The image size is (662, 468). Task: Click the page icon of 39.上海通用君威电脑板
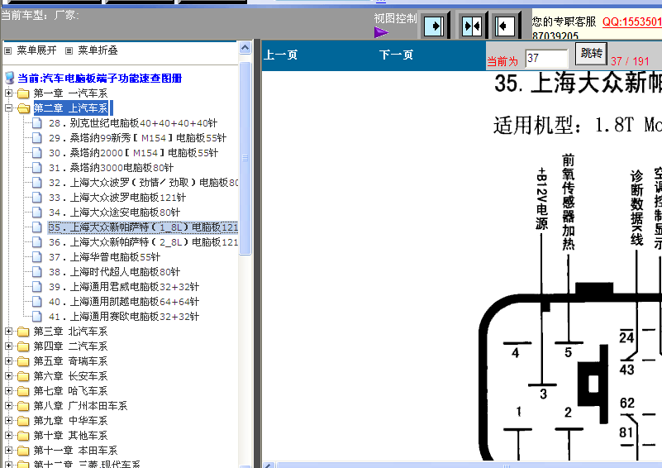[37, 287]
